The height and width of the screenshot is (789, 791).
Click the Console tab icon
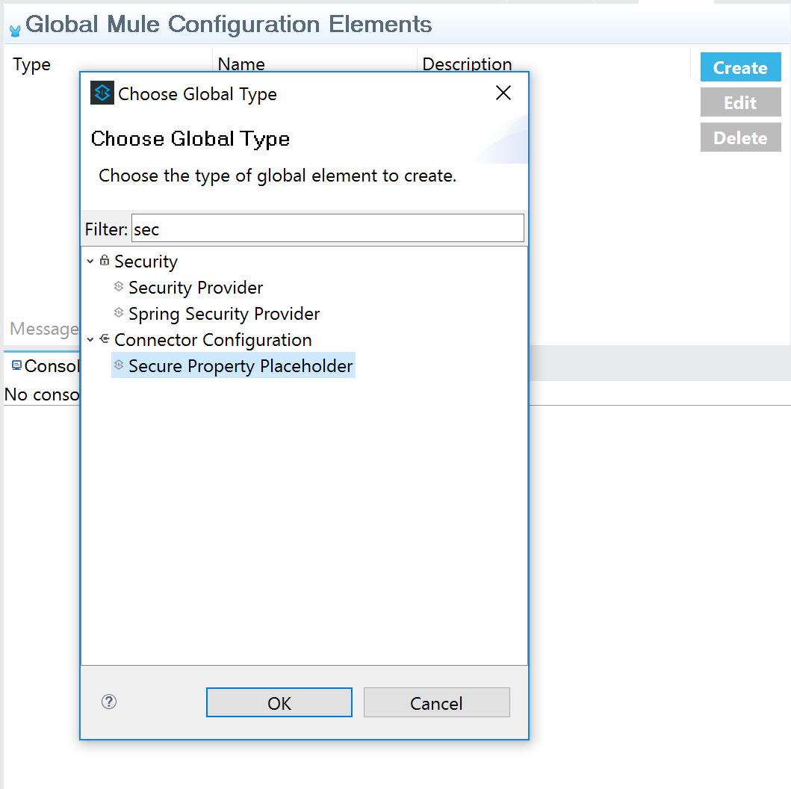point(16,365)
